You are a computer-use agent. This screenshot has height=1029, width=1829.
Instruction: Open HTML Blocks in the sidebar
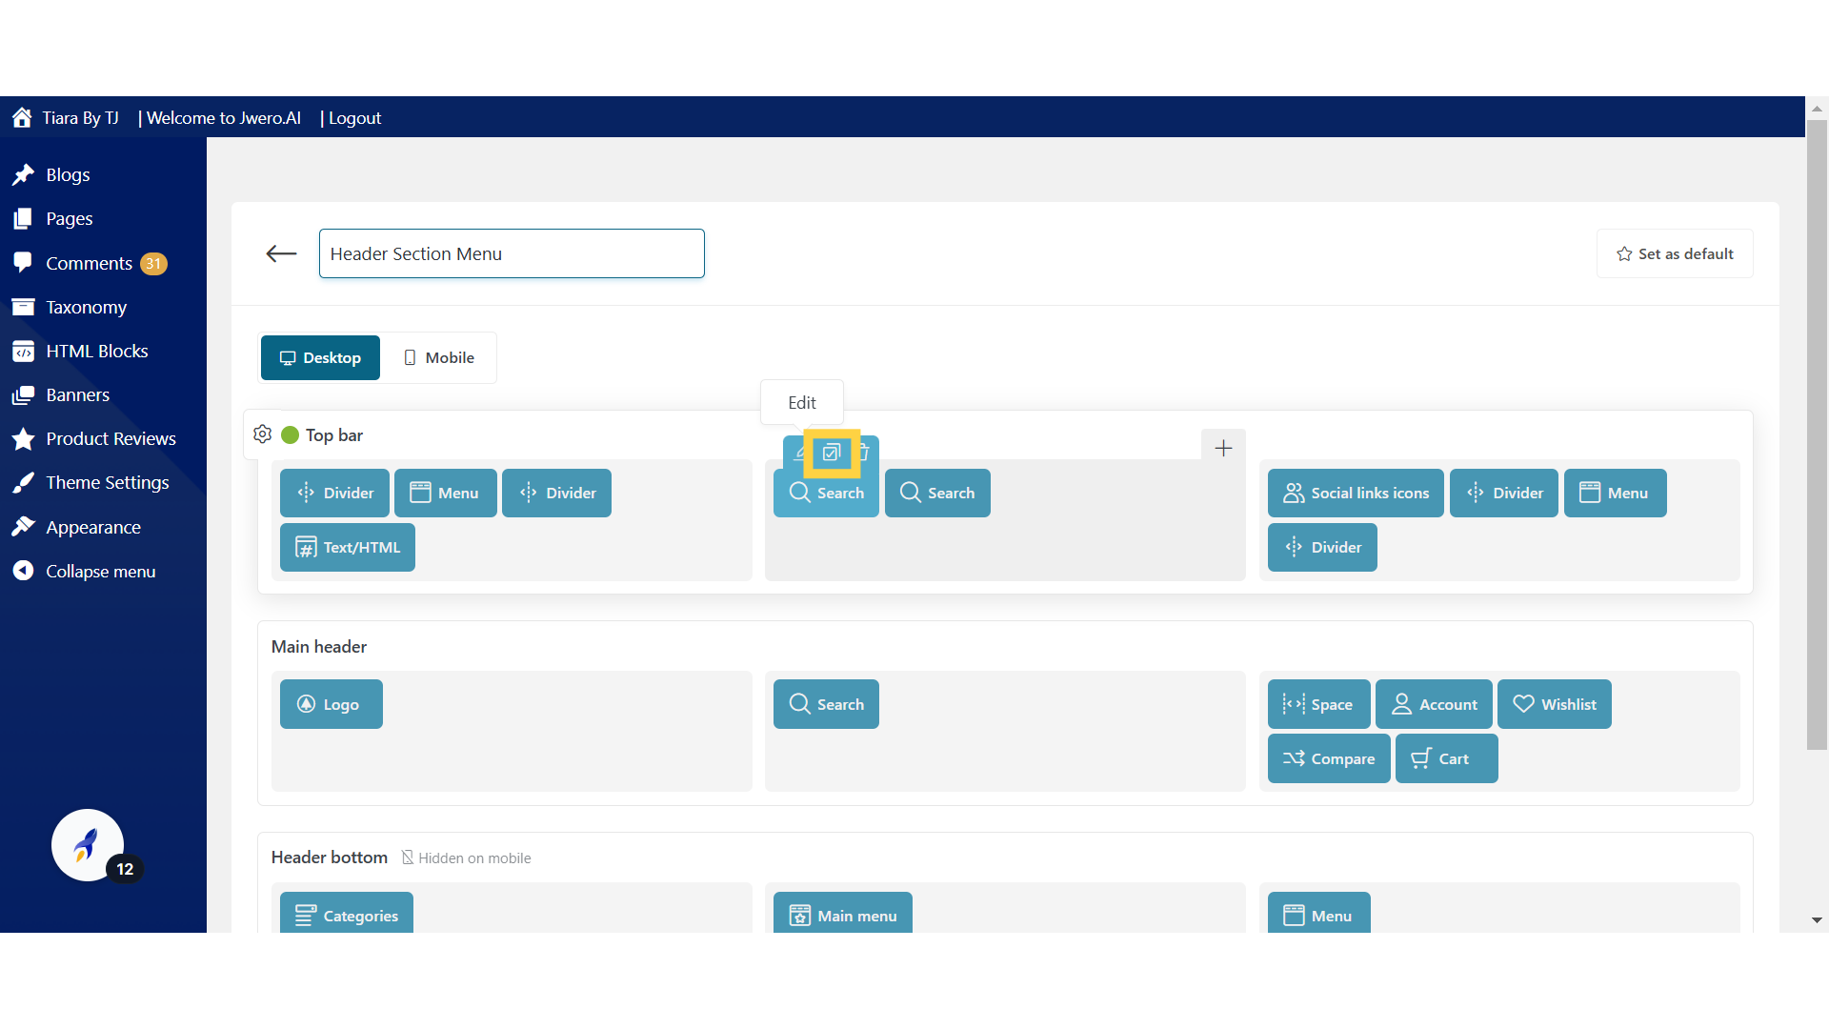(x=96, y=351)
